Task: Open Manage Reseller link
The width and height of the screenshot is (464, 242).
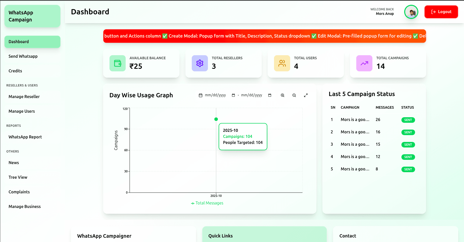Action: coord(24,97)
